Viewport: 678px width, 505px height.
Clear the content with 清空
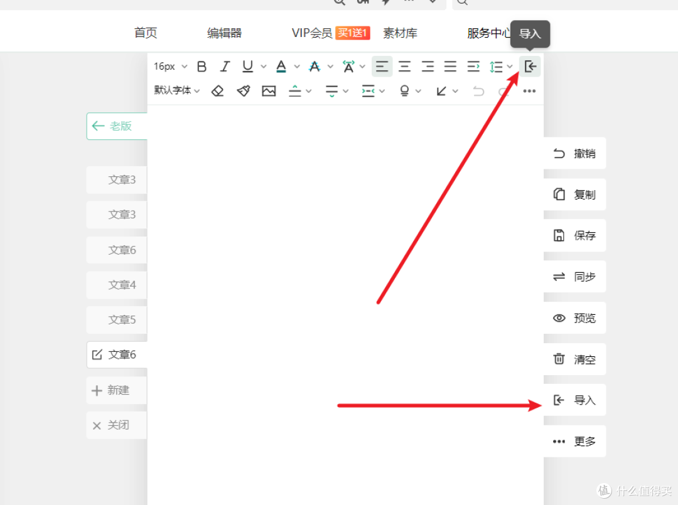click(x=574, y=359)
